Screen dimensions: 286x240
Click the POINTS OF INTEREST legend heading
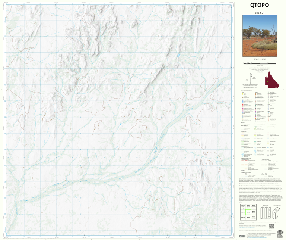[247, 91]
